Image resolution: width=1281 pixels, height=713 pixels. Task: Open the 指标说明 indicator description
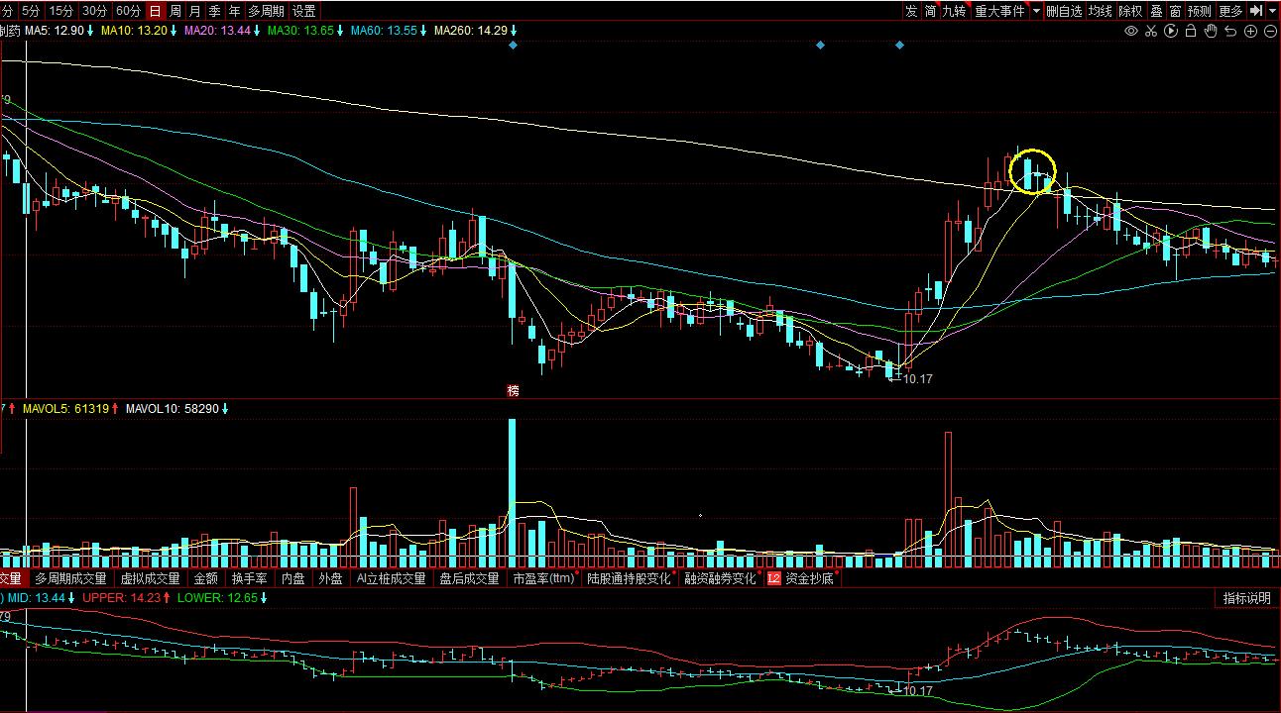point(1246,598)
